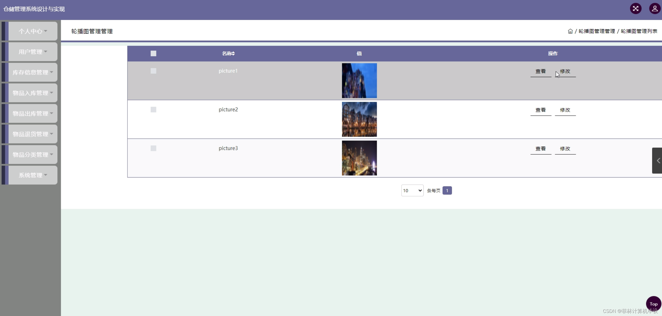Open the rows-per-page dropdown showing 10

click(x=412, y=190)
